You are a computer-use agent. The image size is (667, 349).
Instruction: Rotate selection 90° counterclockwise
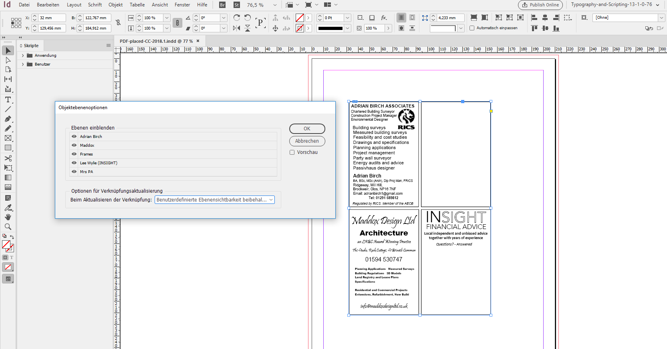coord(248,18)
